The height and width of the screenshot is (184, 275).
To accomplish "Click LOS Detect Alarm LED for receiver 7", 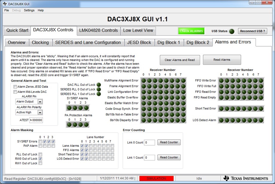I will tap(261, 120).
